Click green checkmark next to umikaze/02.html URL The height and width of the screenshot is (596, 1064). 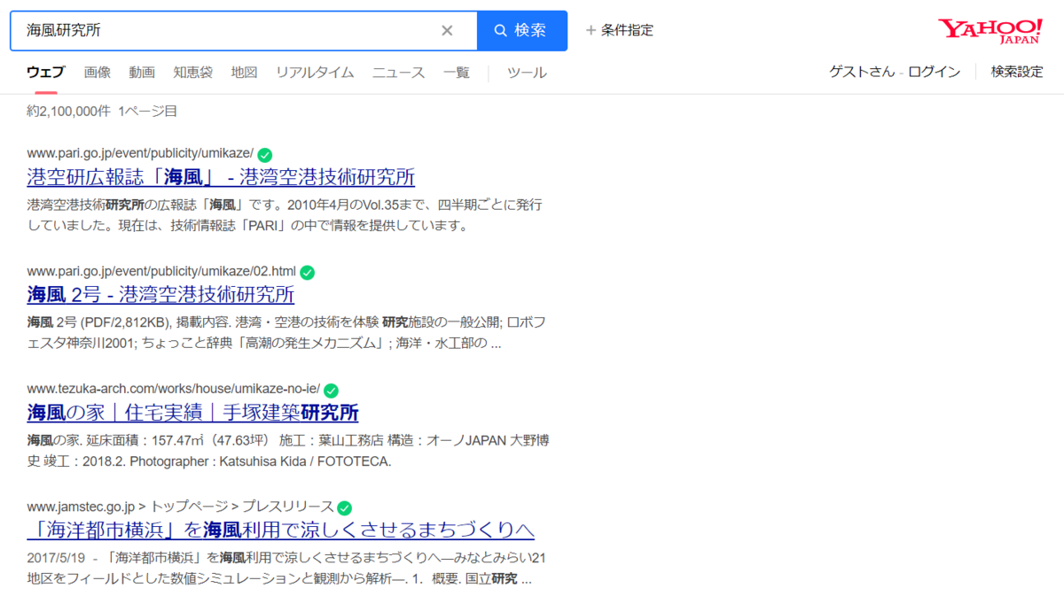tap(308, 272)
